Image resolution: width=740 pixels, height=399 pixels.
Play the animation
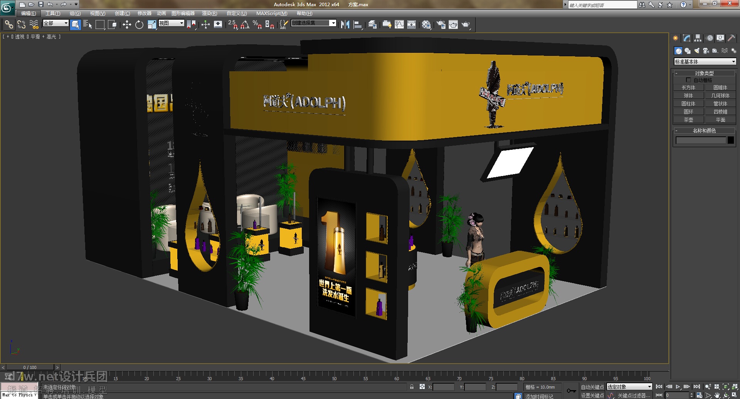coord(678,387)
